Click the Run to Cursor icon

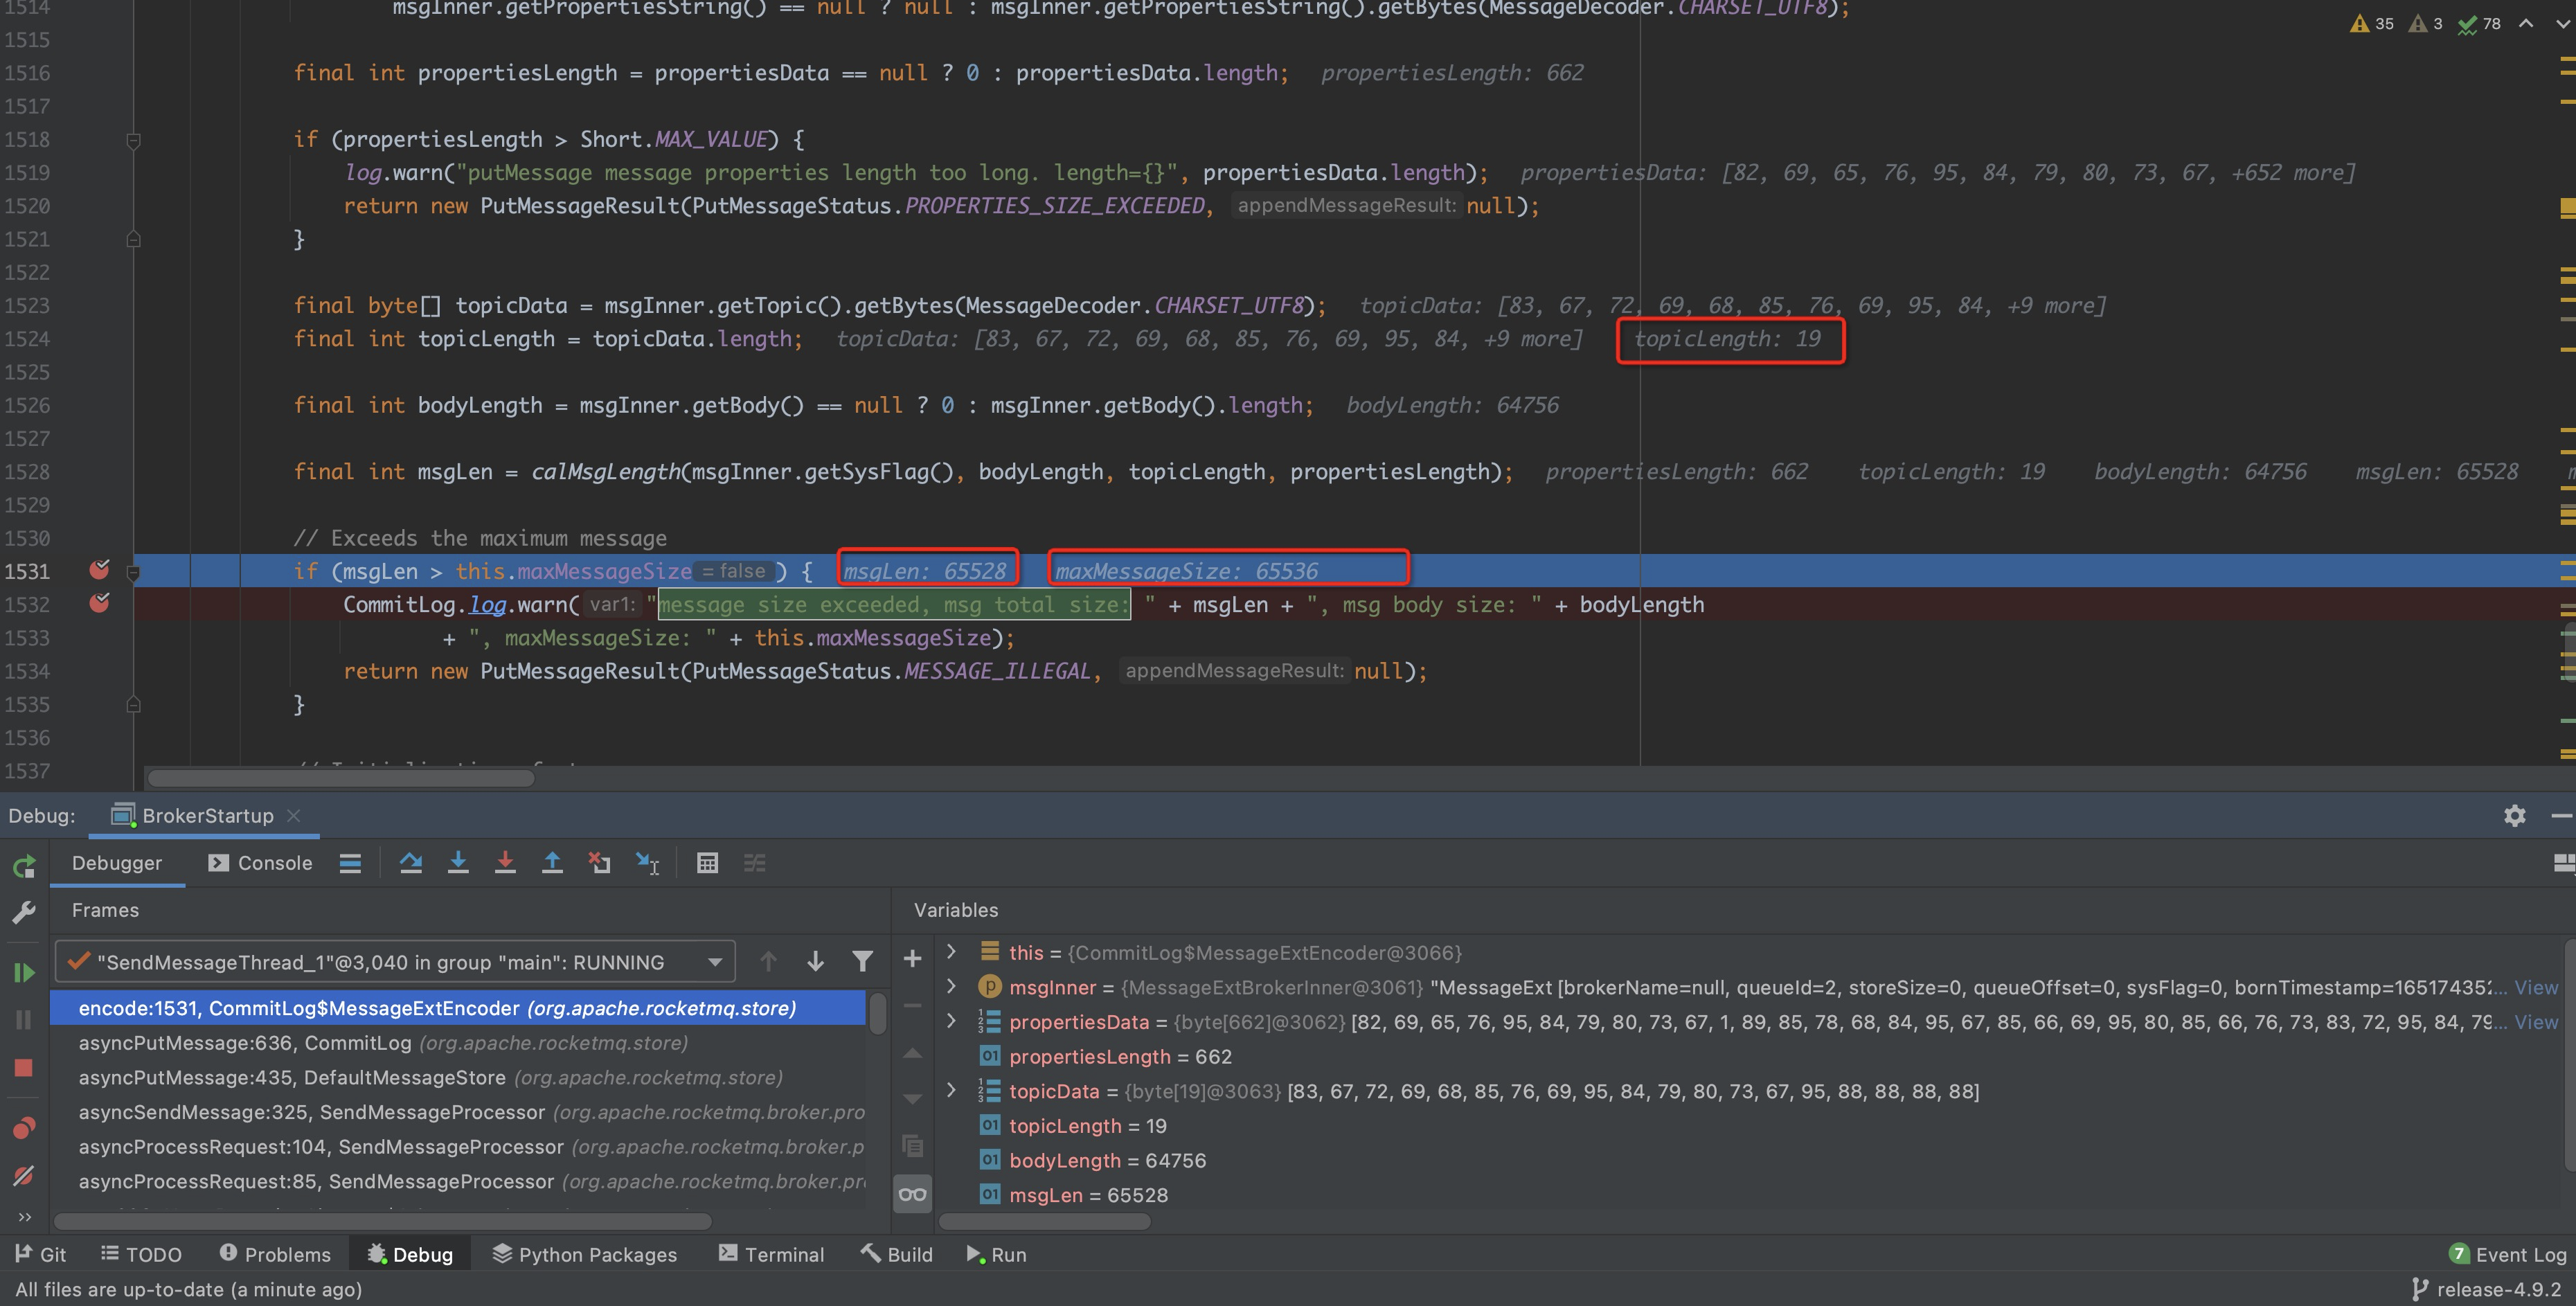(x=648, y=863)
